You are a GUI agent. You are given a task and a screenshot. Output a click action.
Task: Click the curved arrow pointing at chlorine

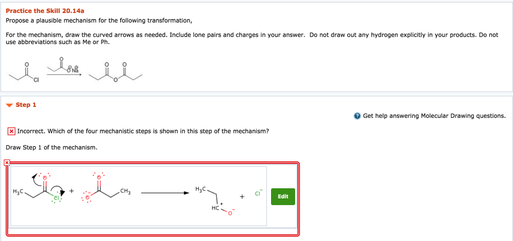point(59,191)
